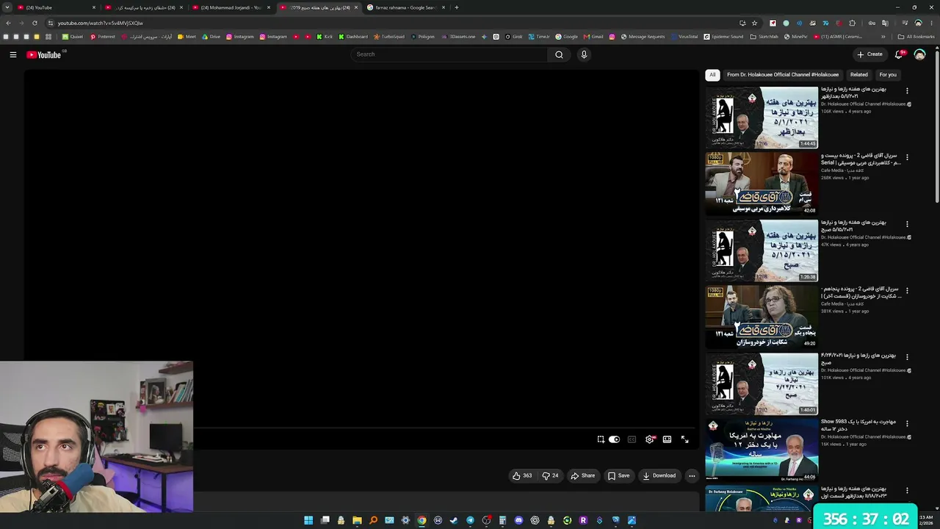Open Discord from the taskbar
The width and height of the screenshot is (940, 529).
click(x=518, y=520)
